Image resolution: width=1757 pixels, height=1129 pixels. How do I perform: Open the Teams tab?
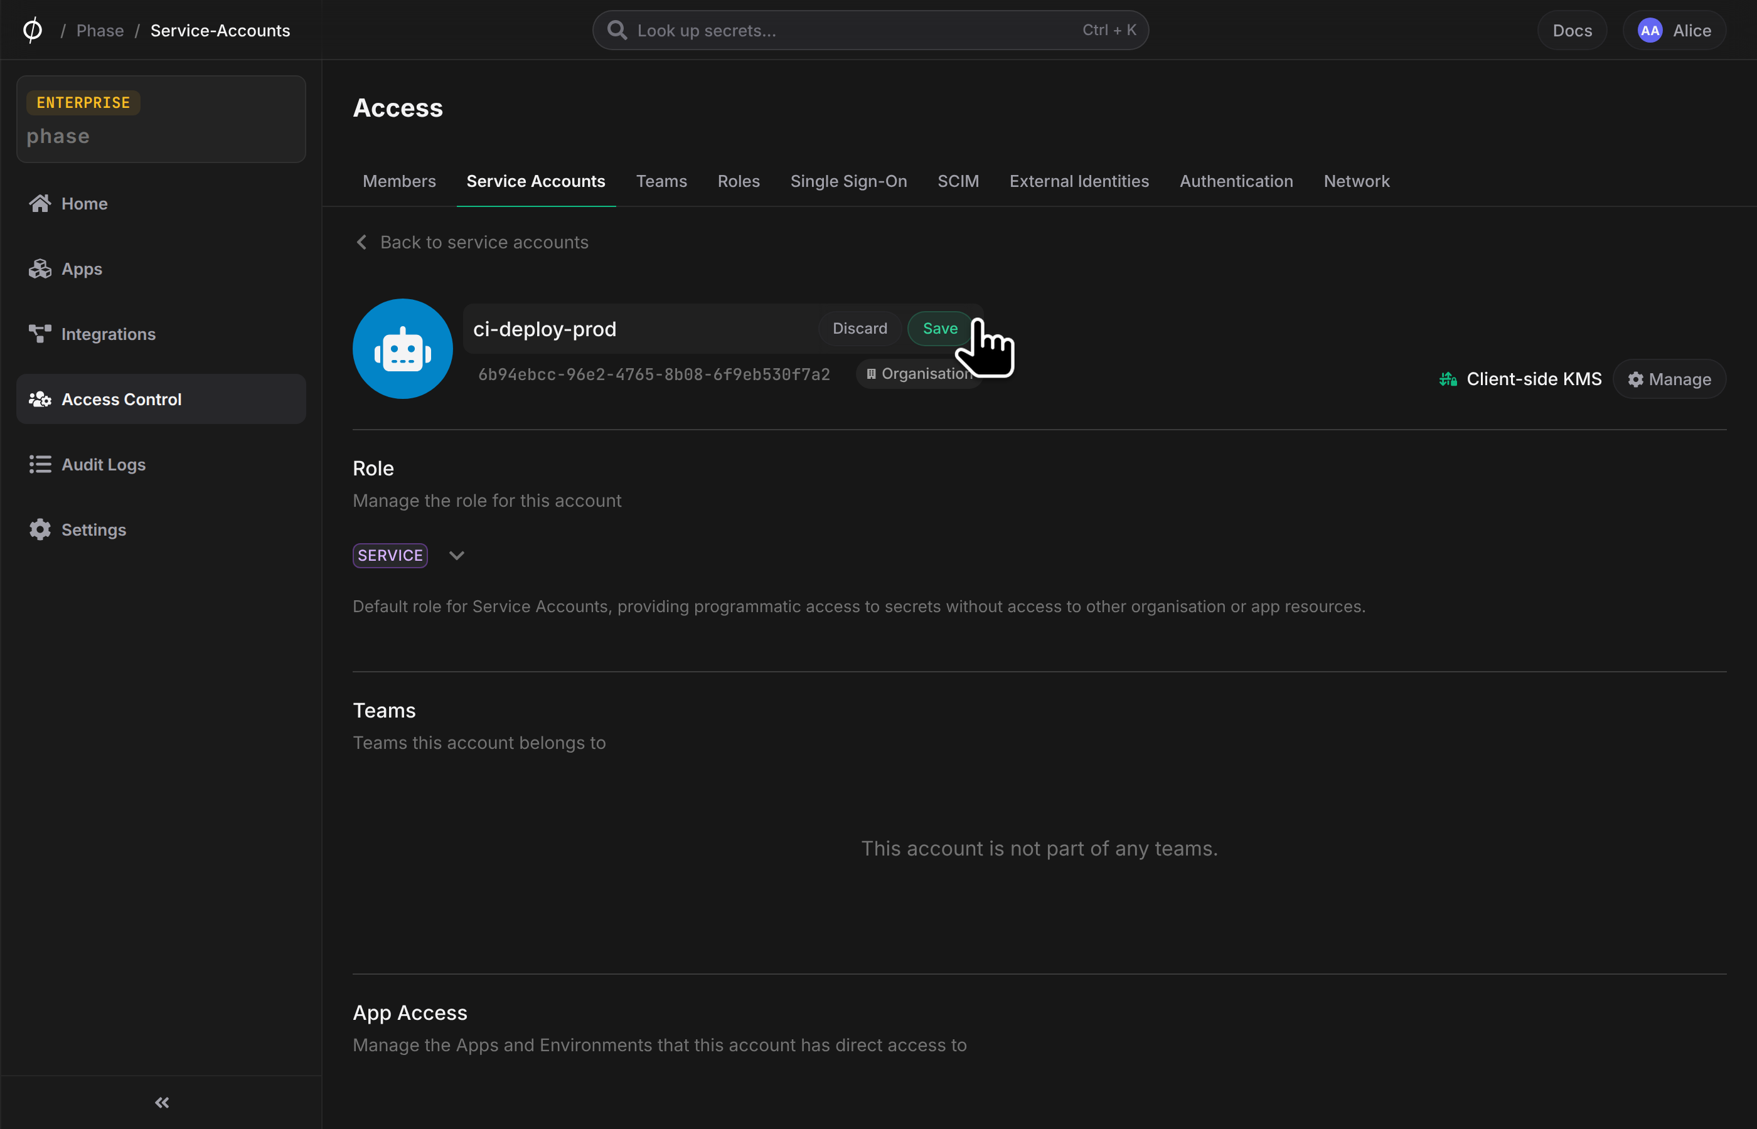pyautogui.click(x=661, y=181)
